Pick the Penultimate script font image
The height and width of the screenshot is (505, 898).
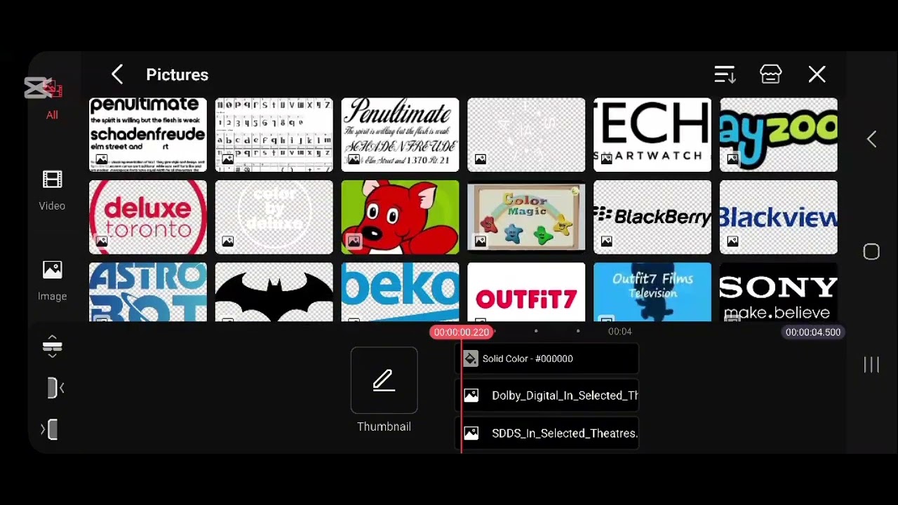click(400, 135)
